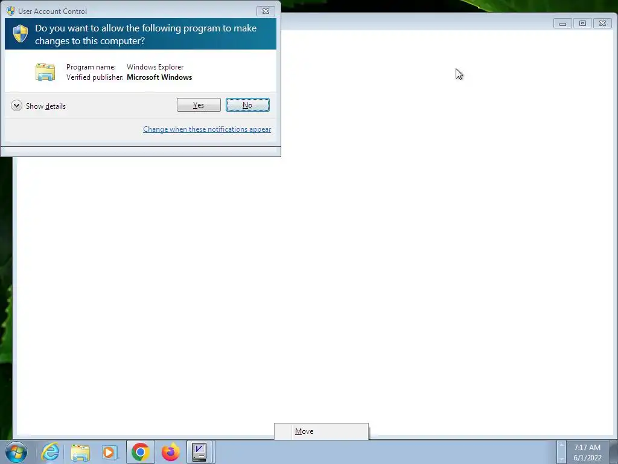
Task: Click the UAC shield icon in title bar
Action: tap(11, 11)
